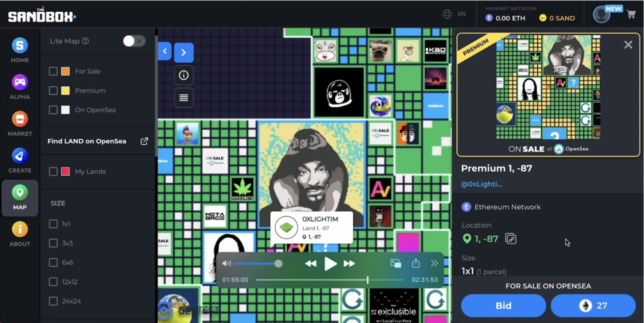Check the On OpenSea filter
Screen dimensions: 644x323
53,110
